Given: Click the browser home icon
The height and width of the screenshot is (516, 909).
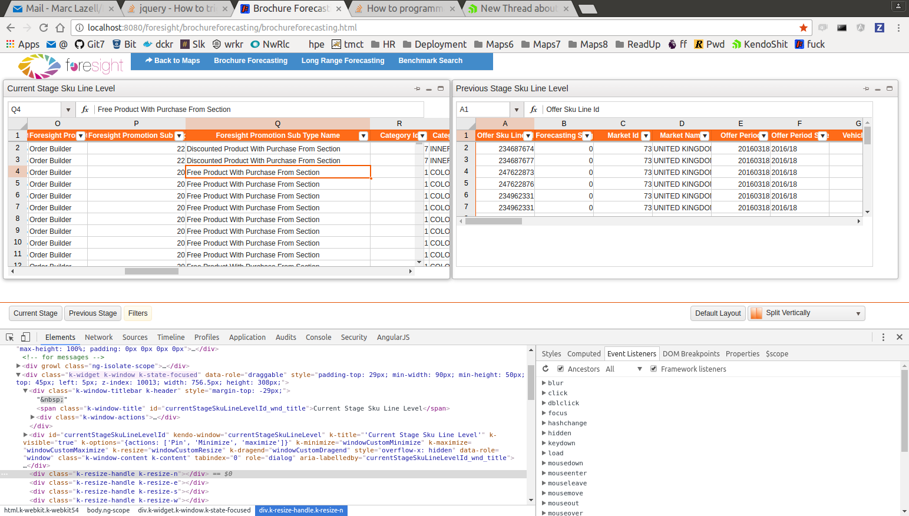Looking at the screenshot, I should click(60, 28).
